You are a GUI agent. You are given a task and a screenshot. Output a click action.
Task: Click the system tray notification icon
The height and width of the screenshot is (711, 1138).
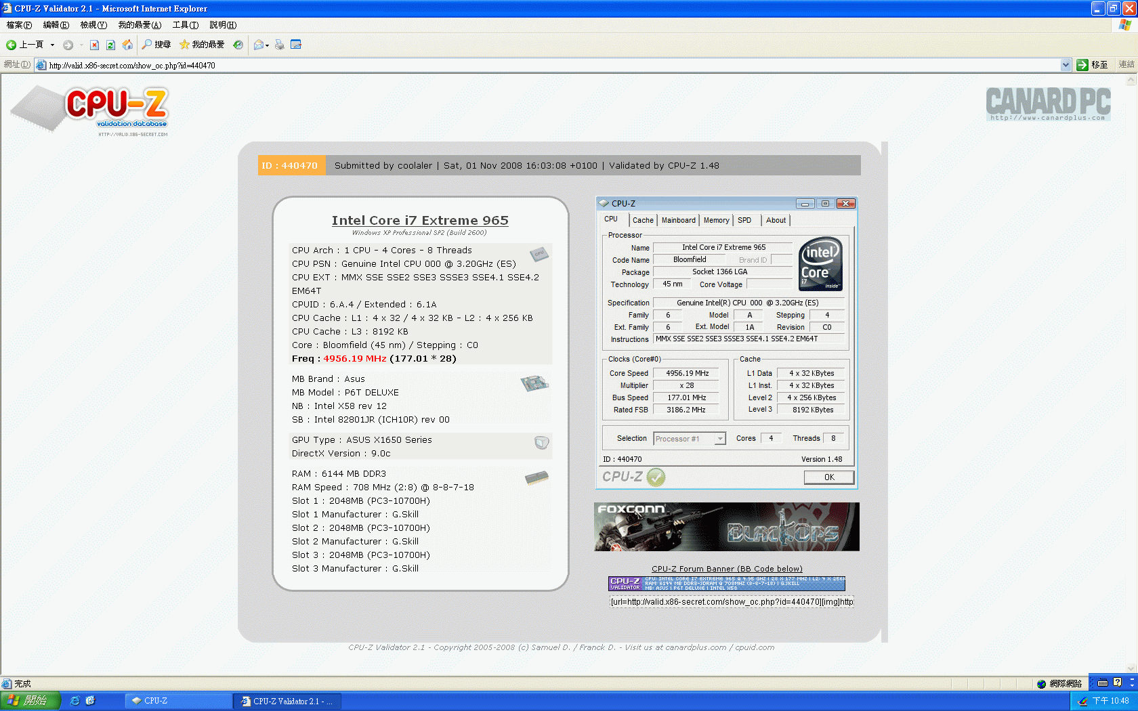tap(1083, 701)
